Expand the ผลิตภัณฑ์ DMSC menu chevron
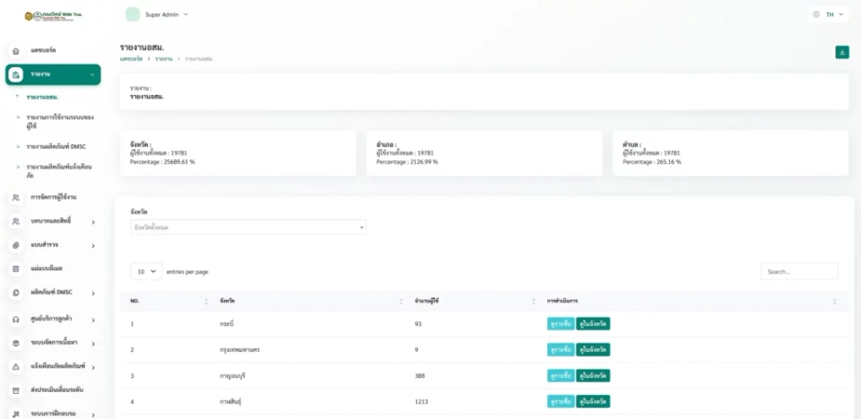This screenshot has width=861, height=419. [93, 294]
